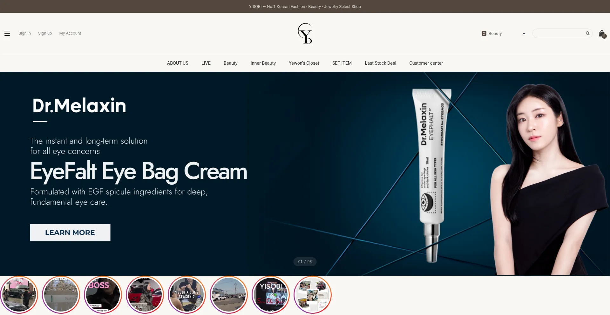Open the Beauty category dropdown
This screenshot has width=610, height=315.
pos(504,33)
